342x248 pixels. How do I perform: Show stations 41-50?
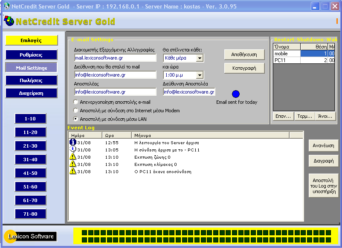[30, 173]
